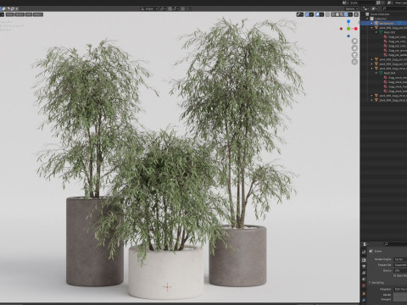
Task: Open Scene properties tab
Action: (x=364, y=279)
